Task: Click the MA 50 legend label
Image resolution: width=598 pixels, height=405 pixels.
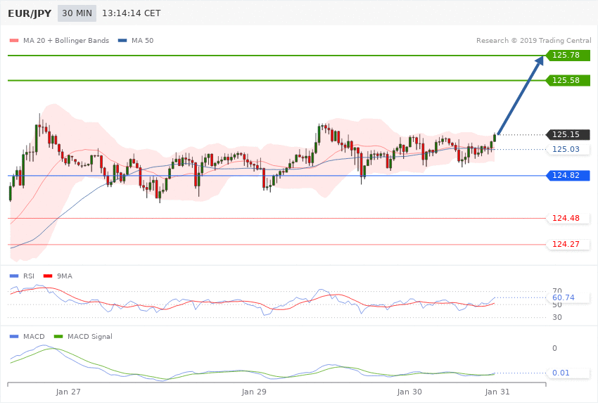Action: pos(142,41)
